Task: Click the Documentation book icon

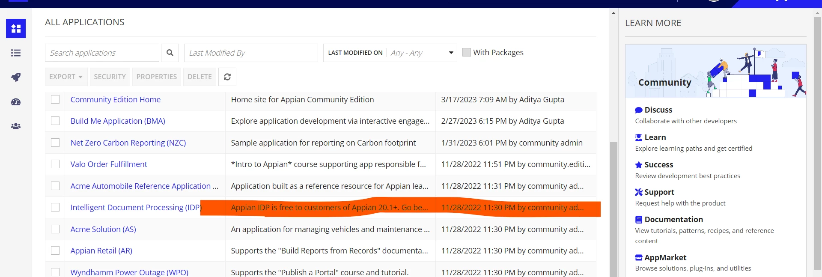Action: coord(639,220)
